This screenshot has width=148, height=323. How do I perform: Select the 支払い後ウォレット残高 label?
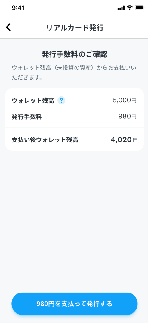click(45, 140)
